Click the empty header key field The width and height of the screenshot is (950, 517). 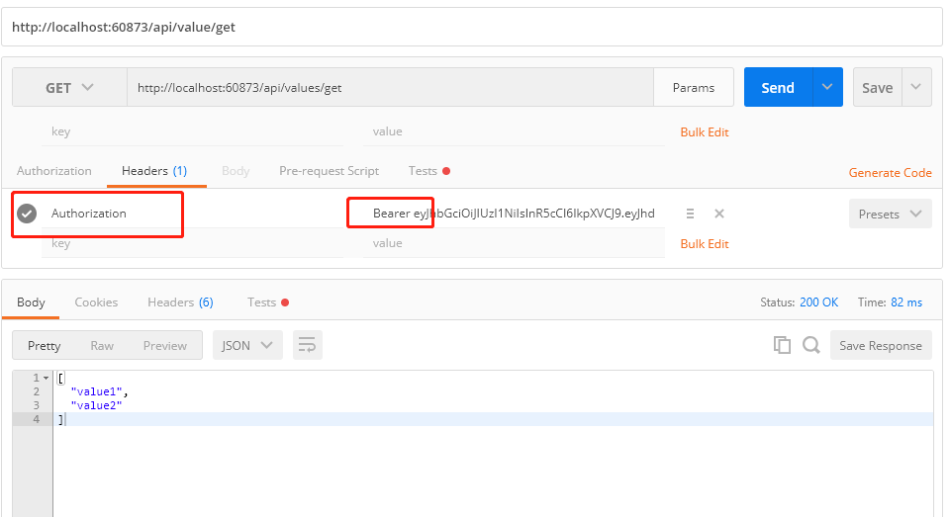192,243
